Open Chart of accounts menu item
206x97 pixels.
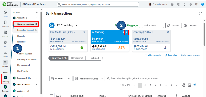[x=25, y=54]
